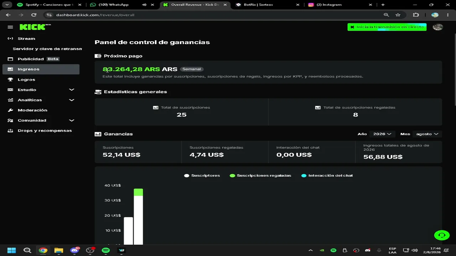Open Discord from the taskbar
This screenshot has height=256, width=456.
point(74,250)
